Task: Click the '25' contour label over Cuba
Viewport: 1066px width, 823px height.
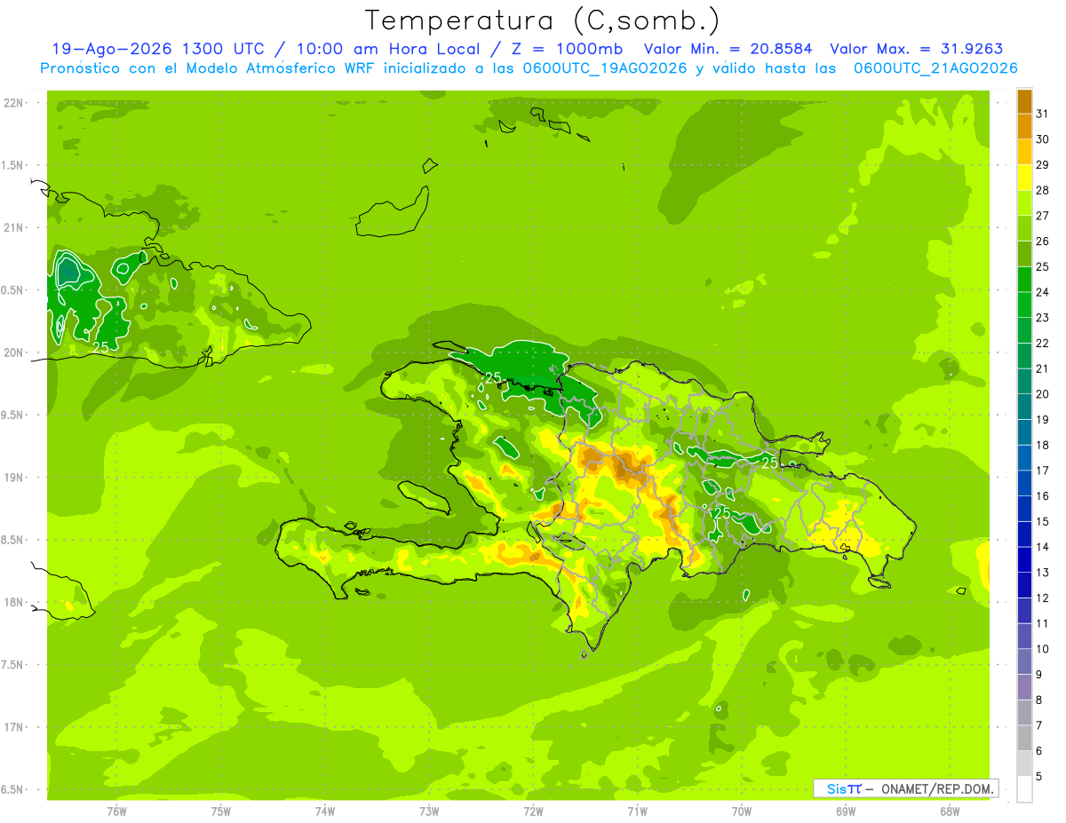Action: 100,347
